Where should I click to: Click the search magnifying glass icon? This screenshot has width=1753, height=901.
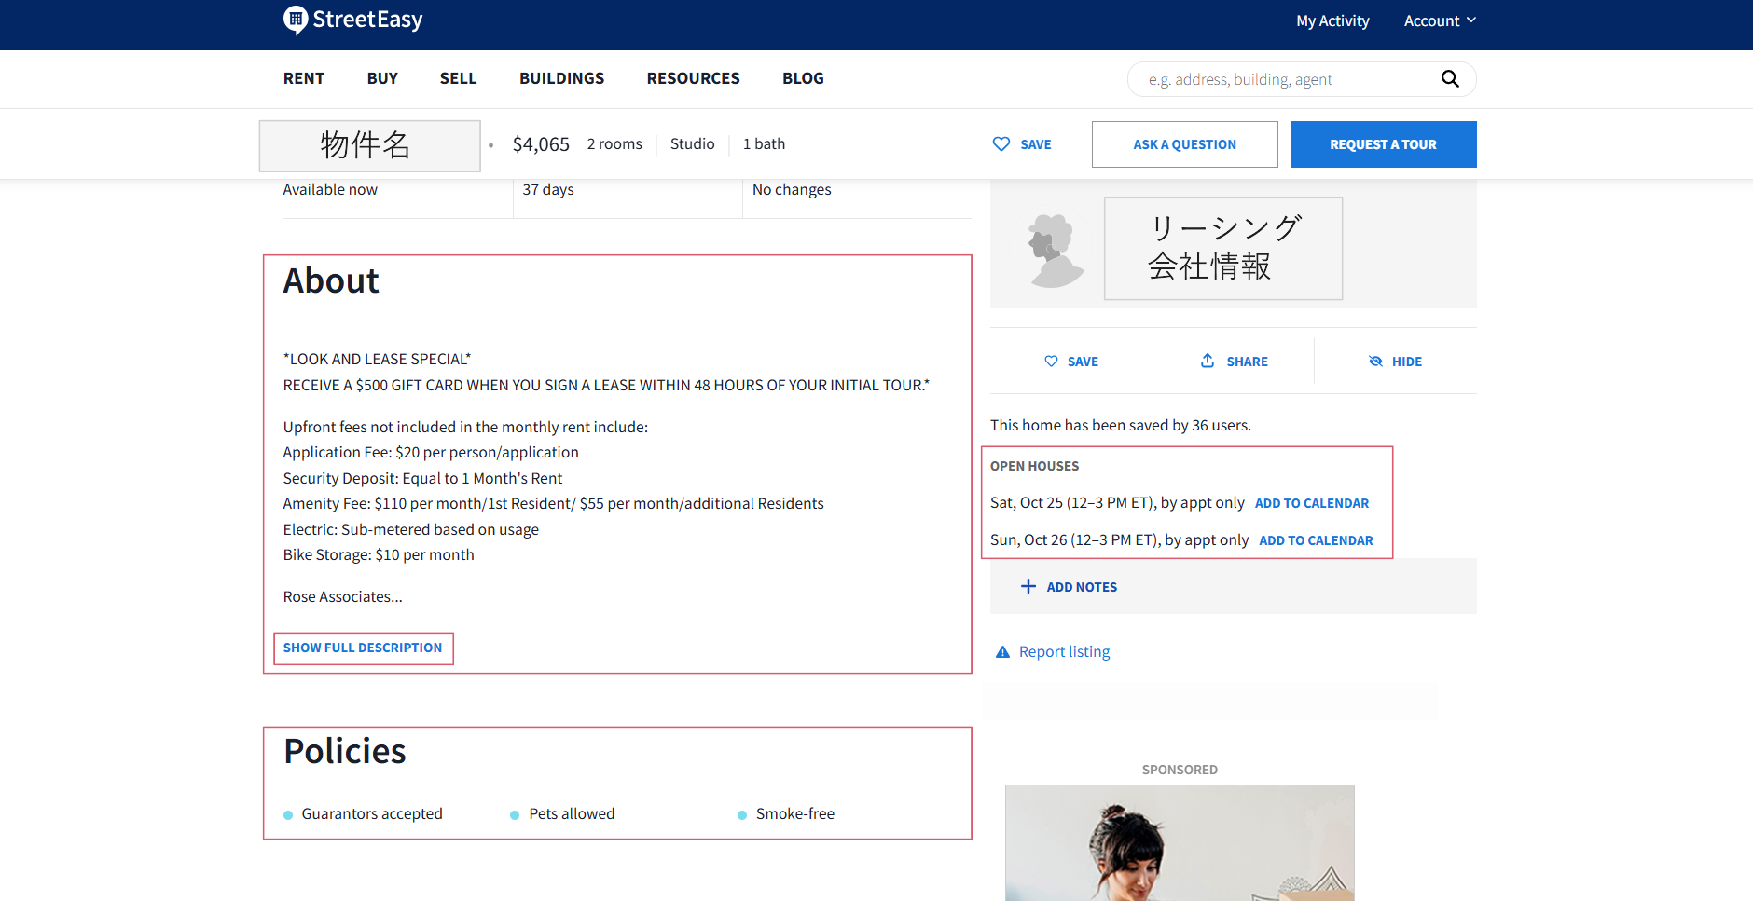coord(1449,79)
